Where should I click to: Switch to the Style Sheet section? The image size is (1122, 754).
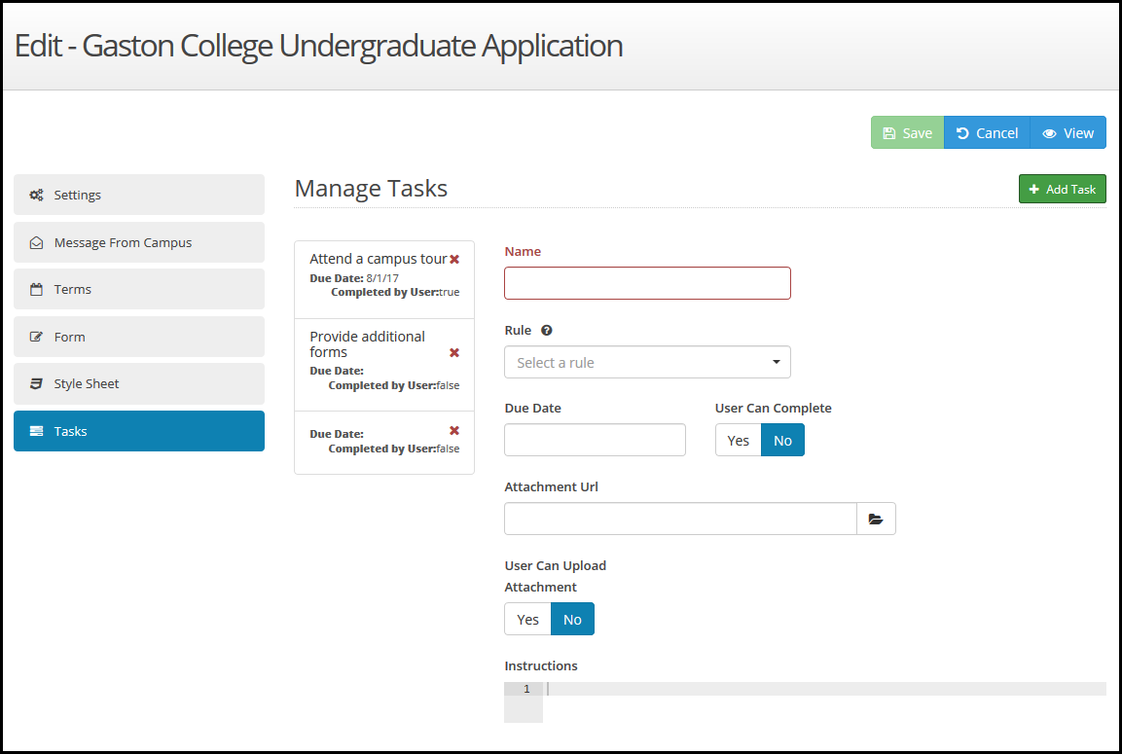tap(139, 383)
